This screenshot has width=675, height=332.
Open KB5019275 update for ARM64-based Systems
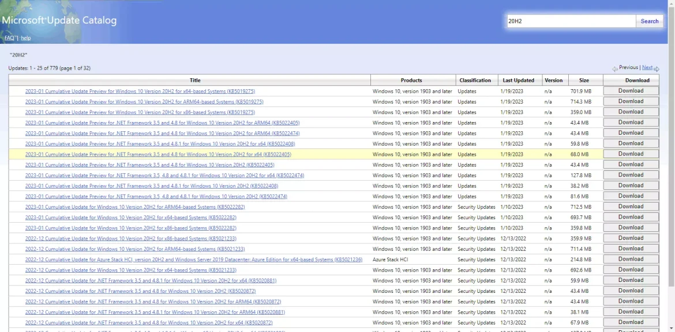point(144,102)
